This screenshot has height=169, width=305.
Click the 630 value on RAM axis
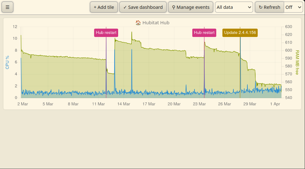coord(289,27)
